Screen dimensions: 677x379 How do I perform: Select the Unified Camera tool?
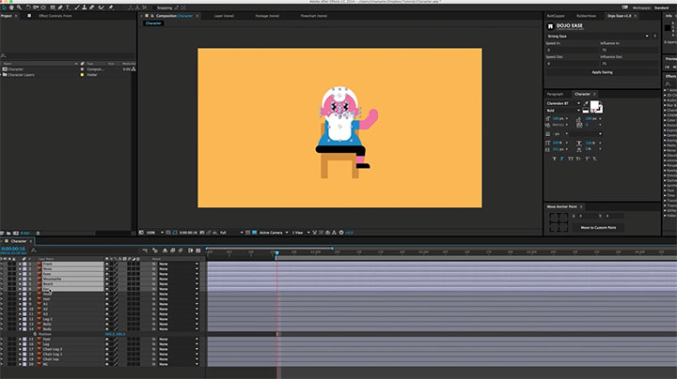[36, 8]
